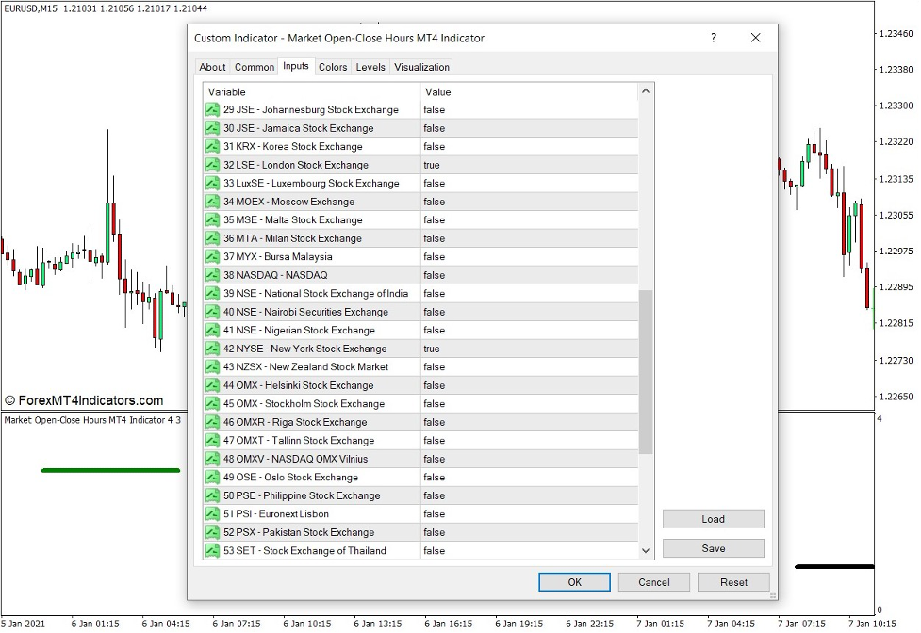Screen dimensions: 921x633
Task: Click the icon beside 33 LuxSE Luxembourg row
Action: (x=212, y=183)
